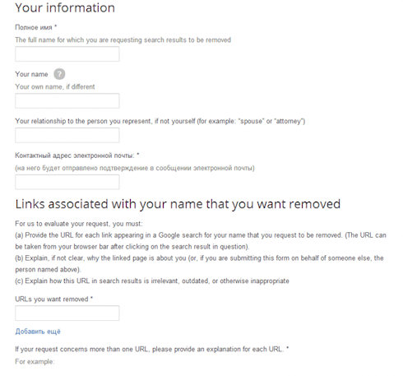The height and width of the screenshot is (376, 403).
Task: Open the Добавить ещё link
Action: click(38, 332)
